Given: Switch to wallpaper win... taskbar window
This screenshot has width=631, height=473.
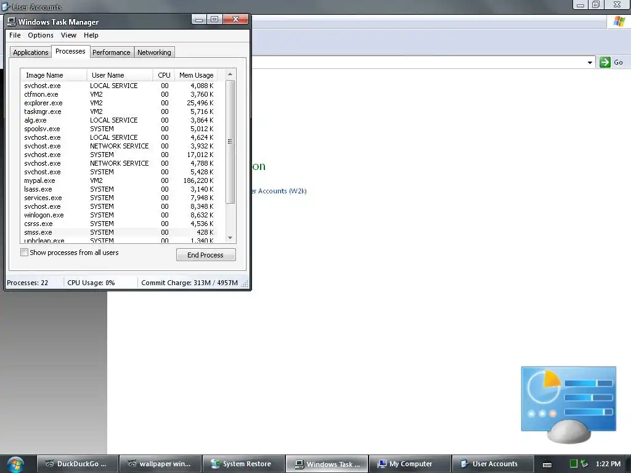Looking at the screenshot, I should [161, 464].
